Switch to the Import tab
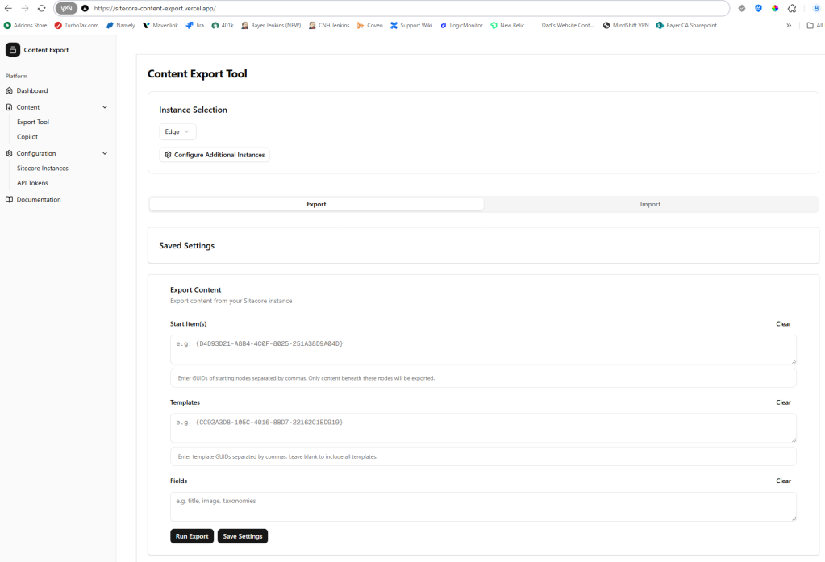The height and width of the screenshot is (562, 825). coord(650,204)
